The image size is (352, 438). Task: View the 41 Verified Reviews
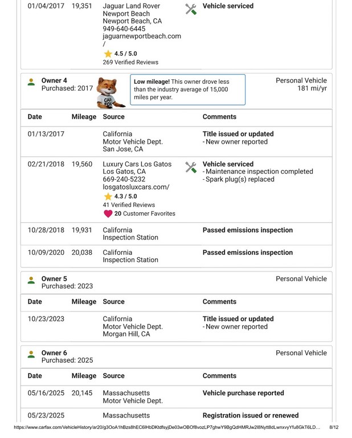click(x=129, y=205)
